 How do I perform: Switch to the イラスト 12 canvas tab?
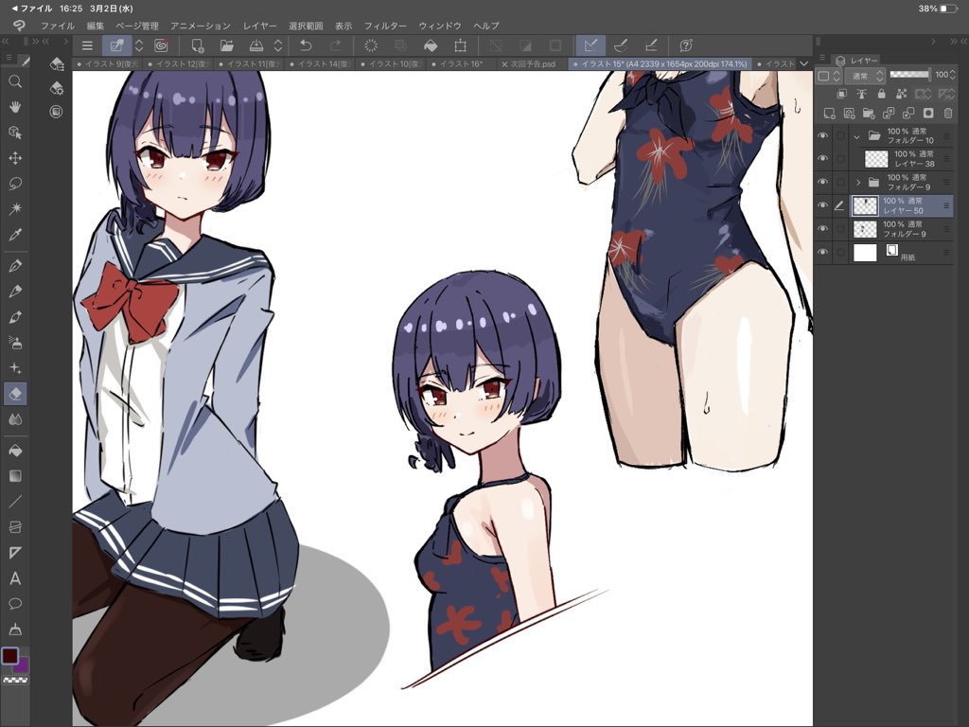(178, 63)
